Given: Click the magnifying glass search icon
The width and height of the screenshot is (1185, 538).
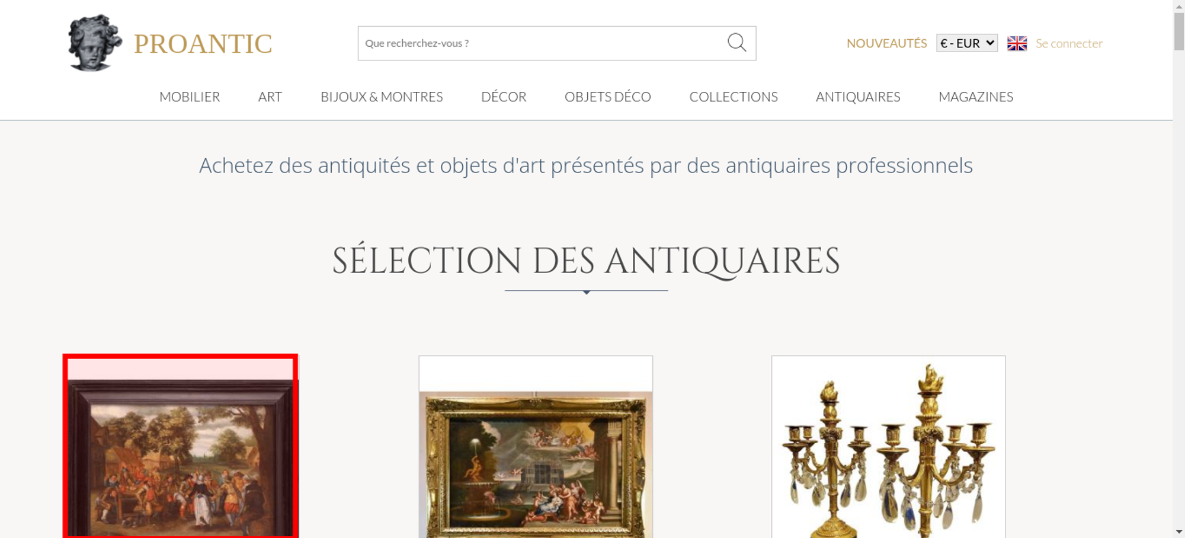Looking at the screenshot, I should point(736,43).
